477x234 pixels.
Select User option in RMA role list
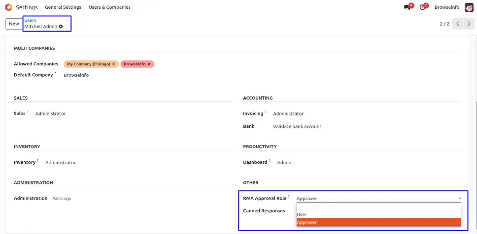(302, 214)
